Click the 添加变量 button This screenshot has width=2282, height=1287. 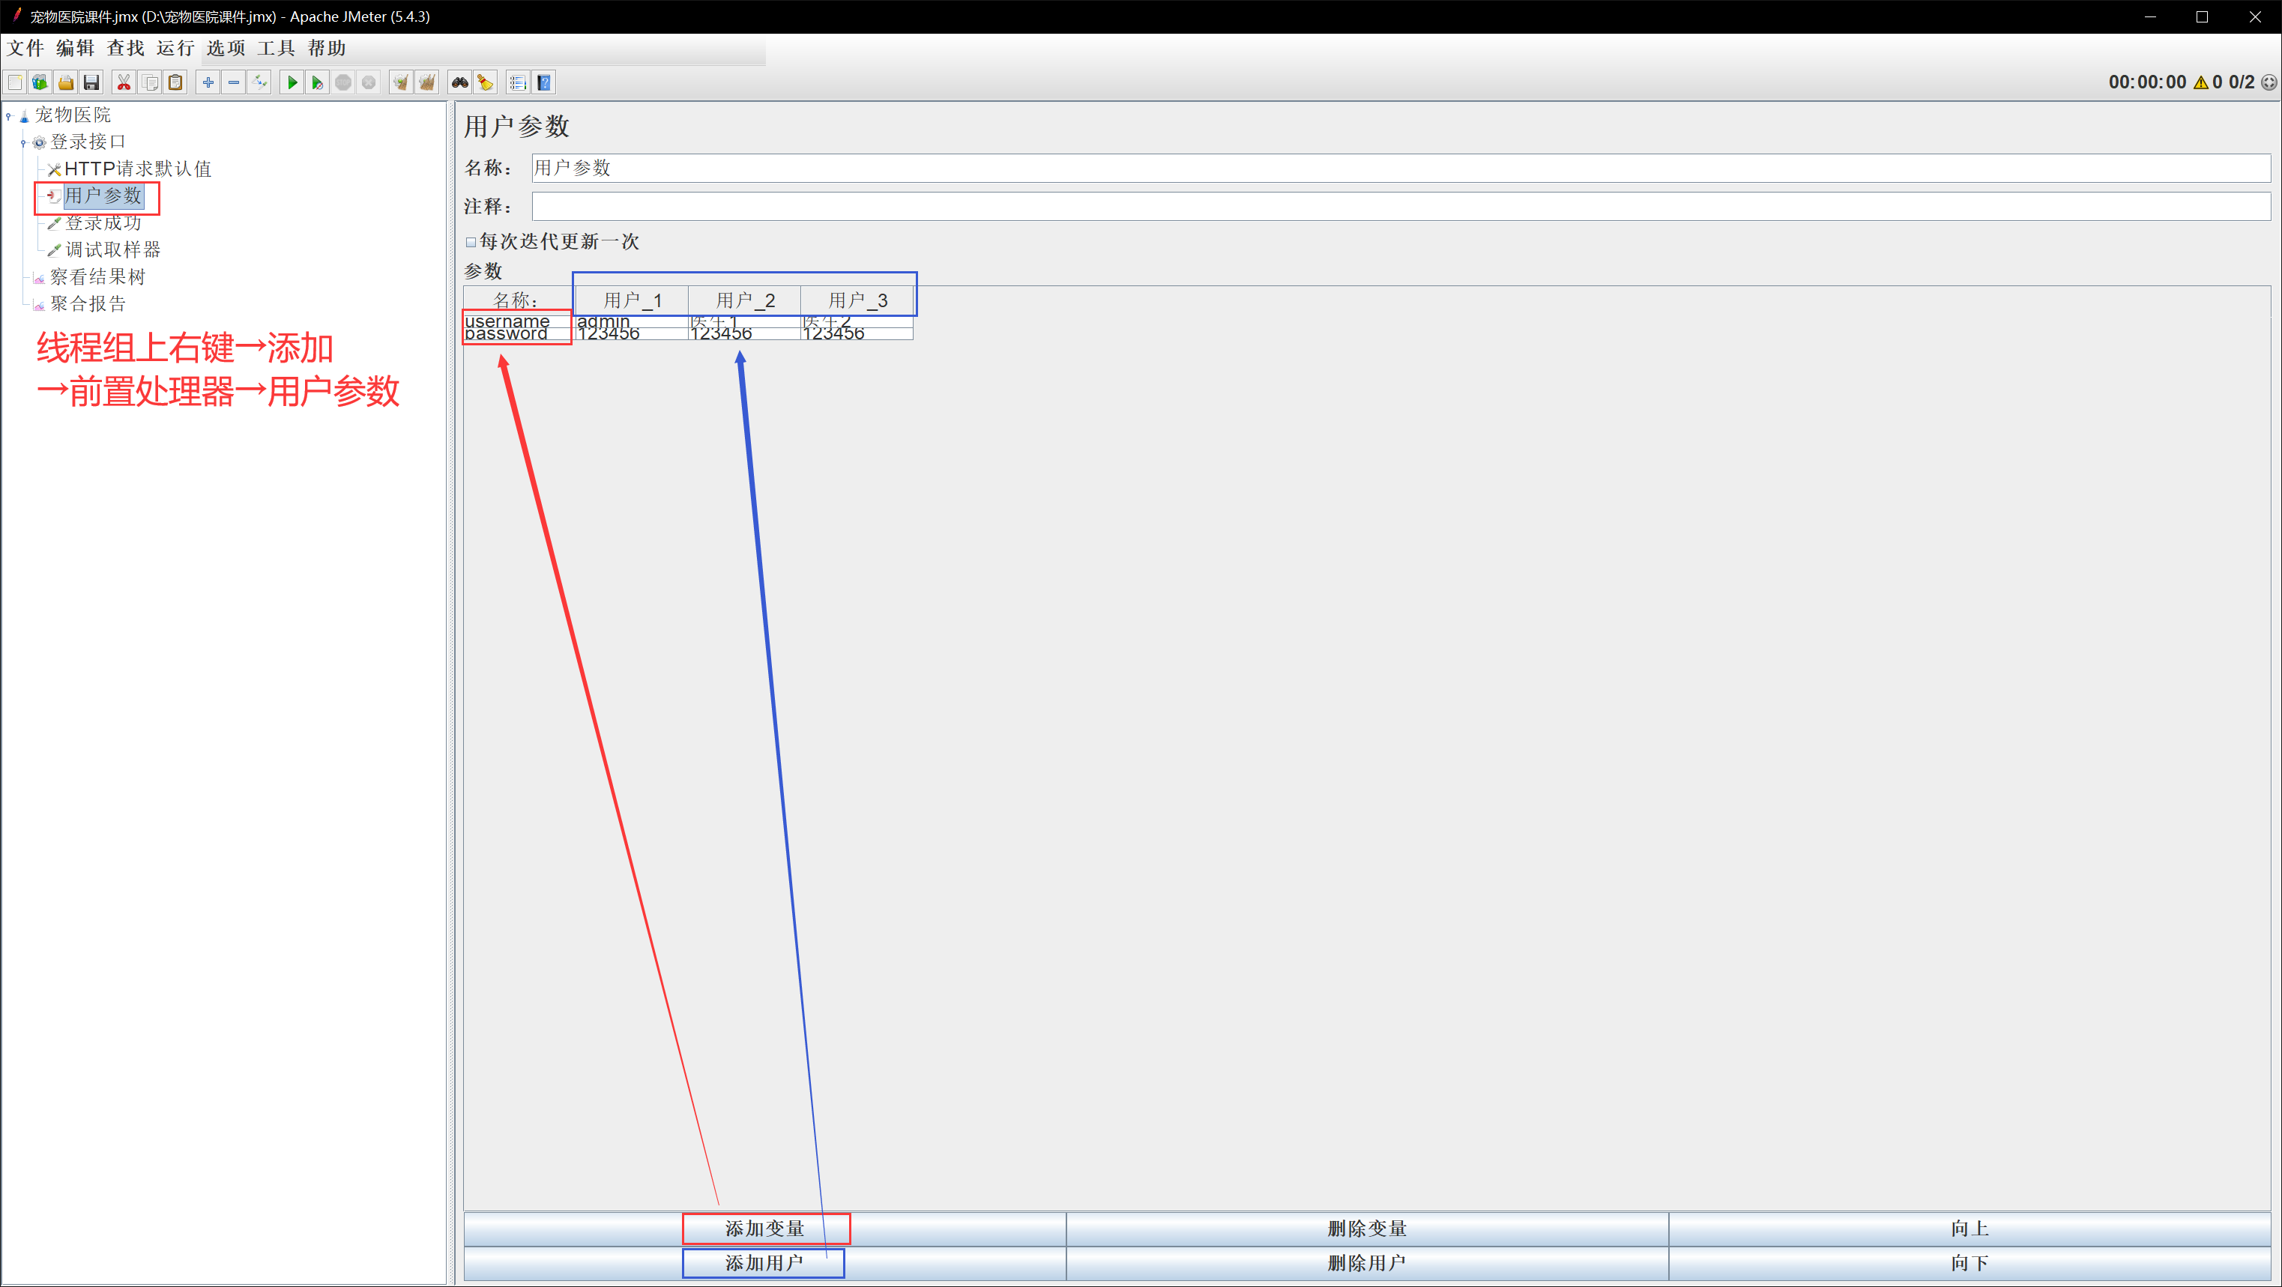click(x=764, y=1229)
